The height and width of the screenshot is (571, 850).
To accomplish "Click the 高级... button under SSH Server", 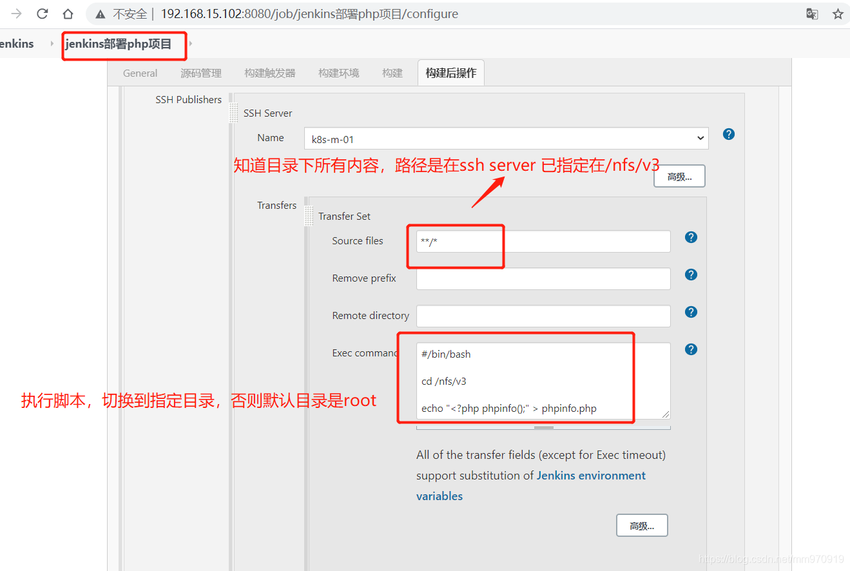I will pos(679,177).
